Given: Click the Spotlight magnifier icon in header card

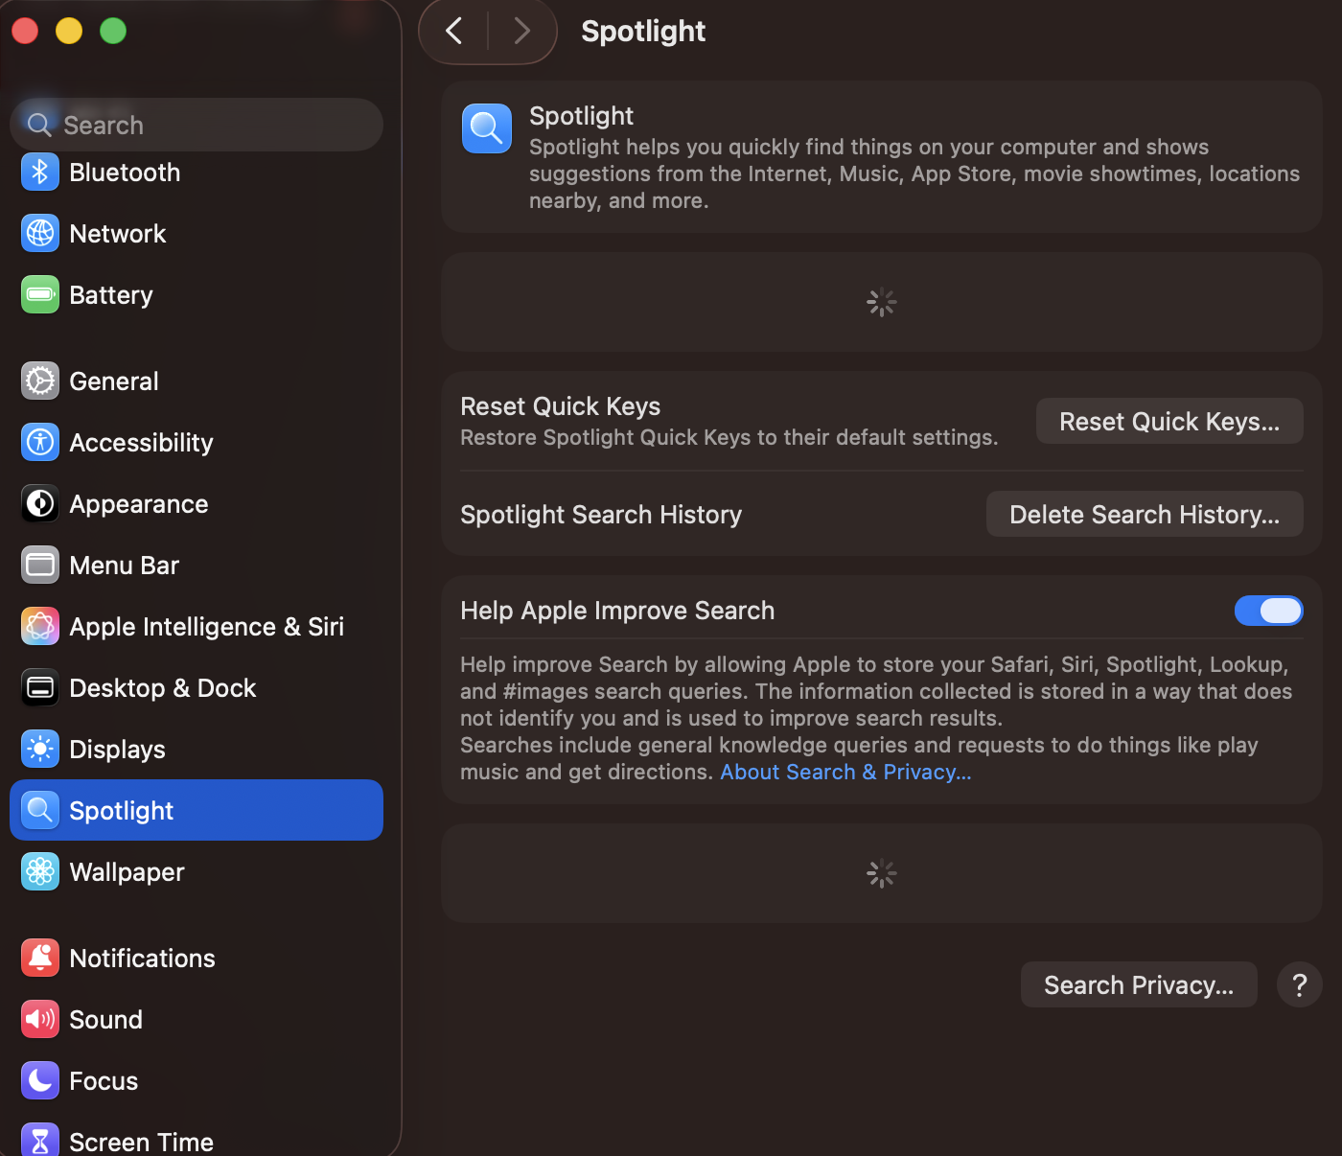Looking at the screenshot, I should coord(487,128).
